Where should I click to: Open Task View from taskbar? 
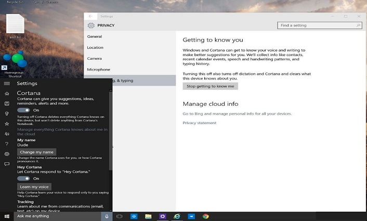point(120,216)
